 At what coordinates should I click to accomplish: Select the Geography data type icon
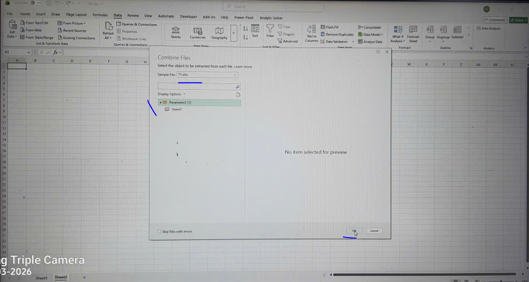[219, 32]
